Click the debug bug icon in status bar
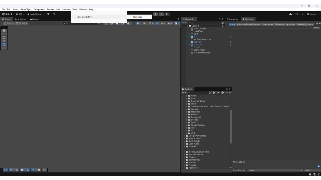This screenshot has height=180, width=321. pyautogui.click(x=310, y=174)
